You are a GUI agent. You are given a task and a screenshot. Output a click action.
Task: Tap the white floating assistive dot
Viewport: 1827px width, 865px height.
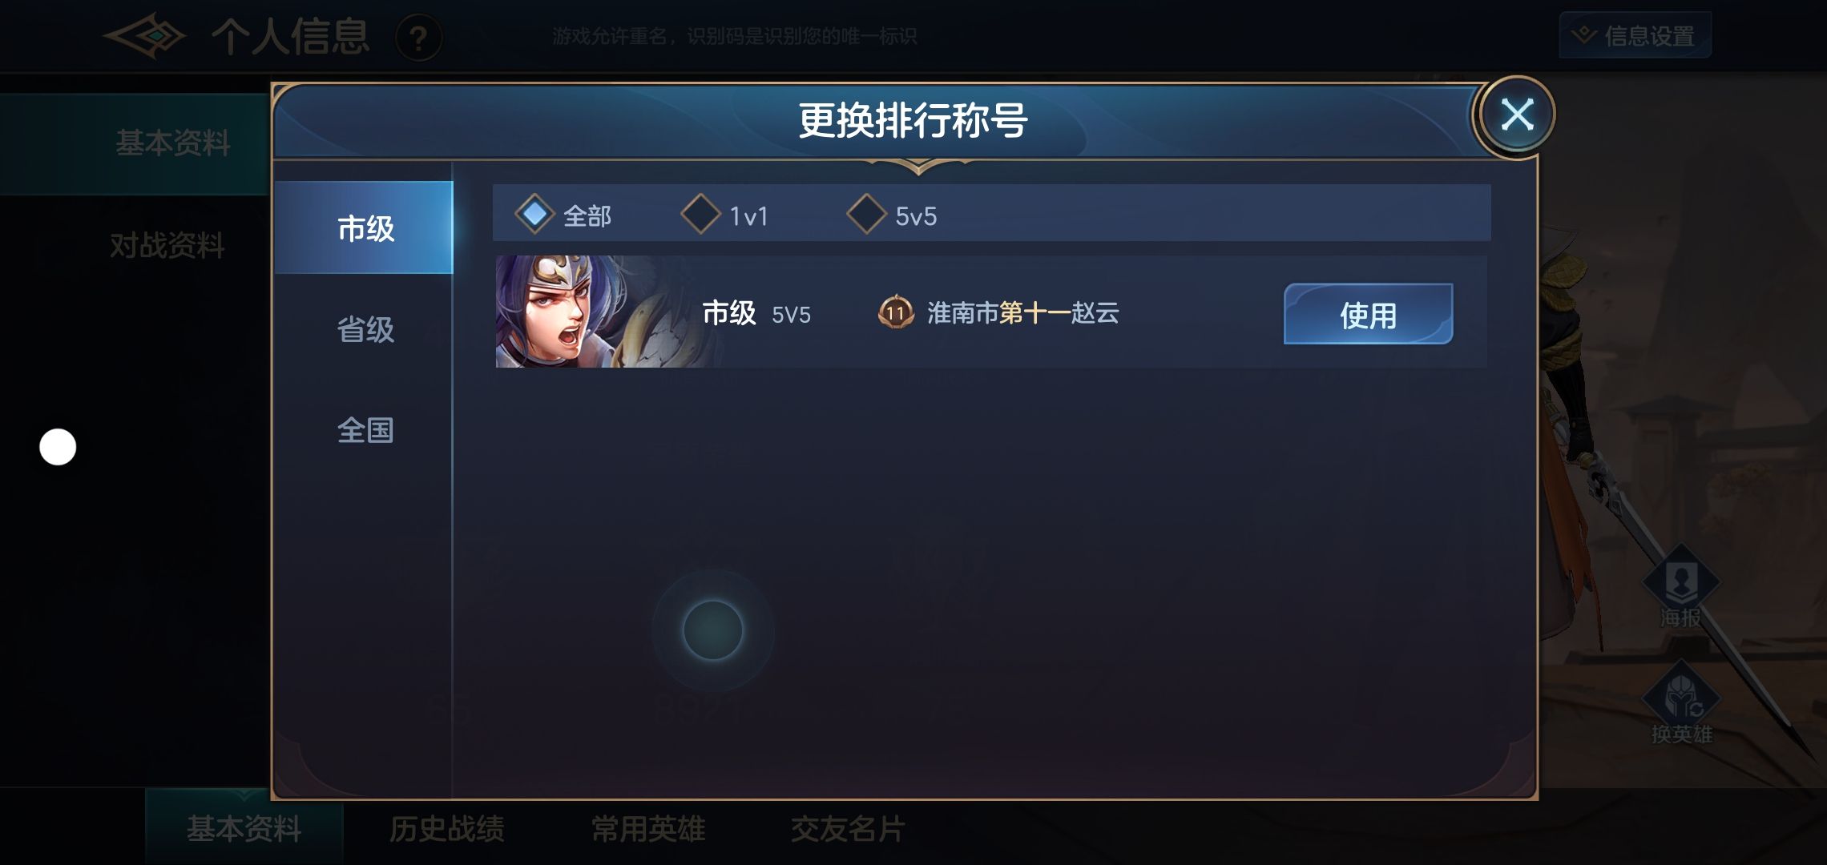pyautogui.click(x=58, y=447)
